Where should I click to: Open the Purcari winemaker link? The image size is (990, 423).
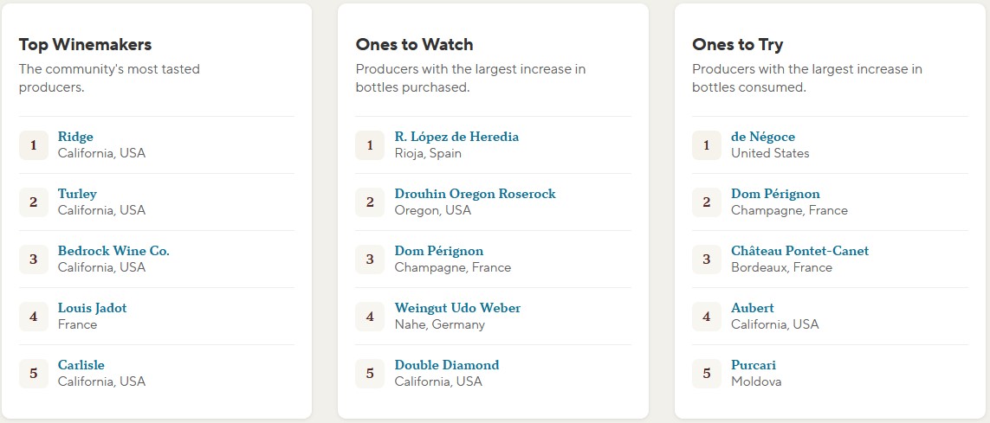click(754, 365)
